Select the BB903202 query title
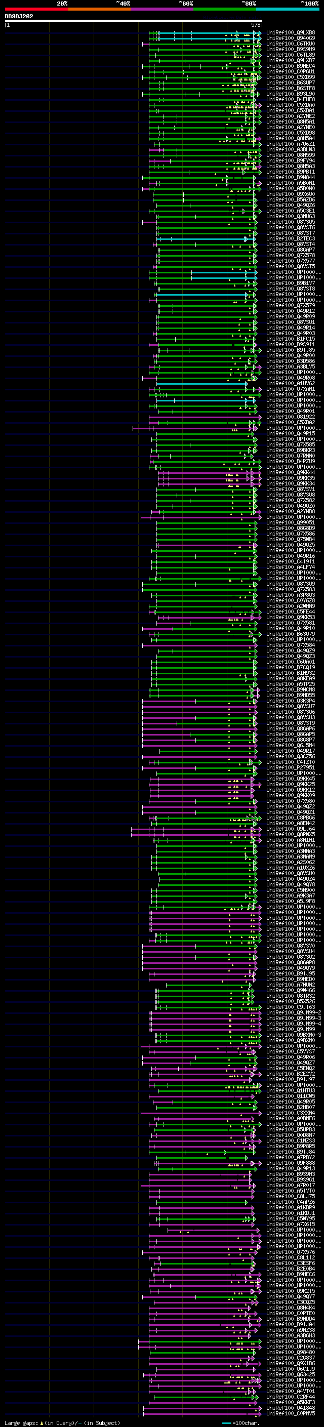Image resolution: width=324 pixels, height=1427 pixels. (x=19, y=17)
